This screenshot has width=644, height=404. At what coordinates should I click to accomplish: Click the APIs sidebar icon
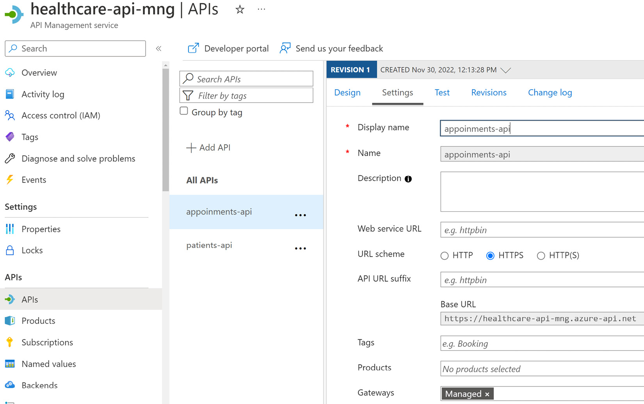(x=10, y=299)
